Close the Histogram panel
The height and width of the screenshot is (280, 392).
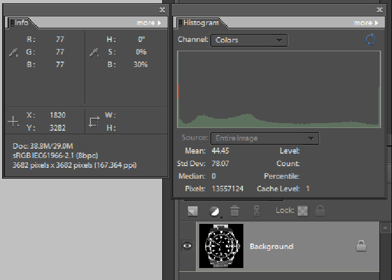click(x=379, y=10)
